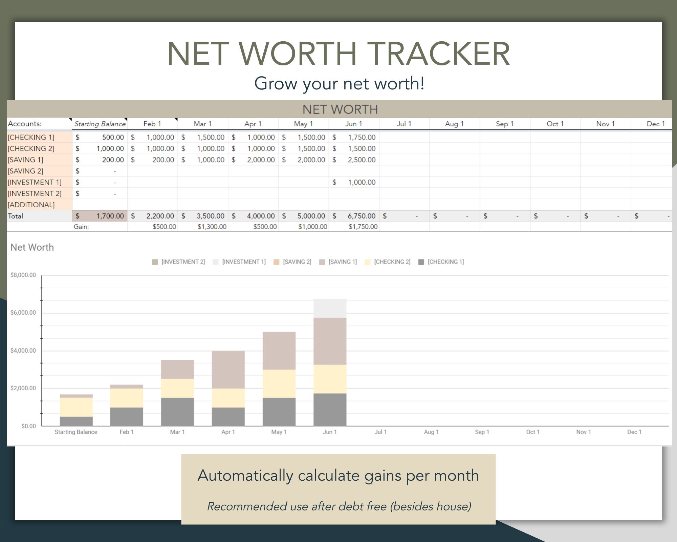The width and height of the screenshot is (677, 542).
Task: Select the [ADDITIONAL] account label cell
Action: click(39, 205)
